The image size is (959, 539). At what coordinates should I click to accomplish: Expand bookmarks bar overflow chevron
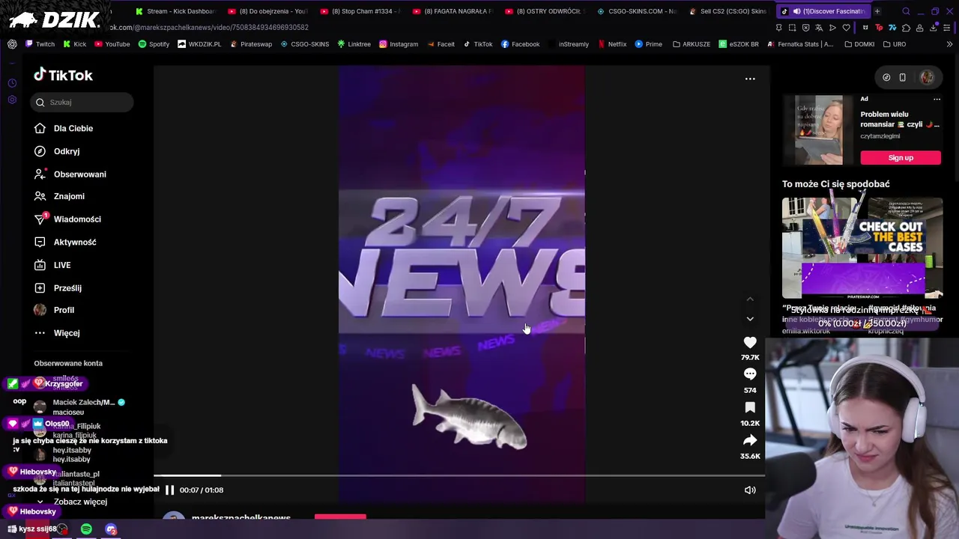(x=949, y=44)
